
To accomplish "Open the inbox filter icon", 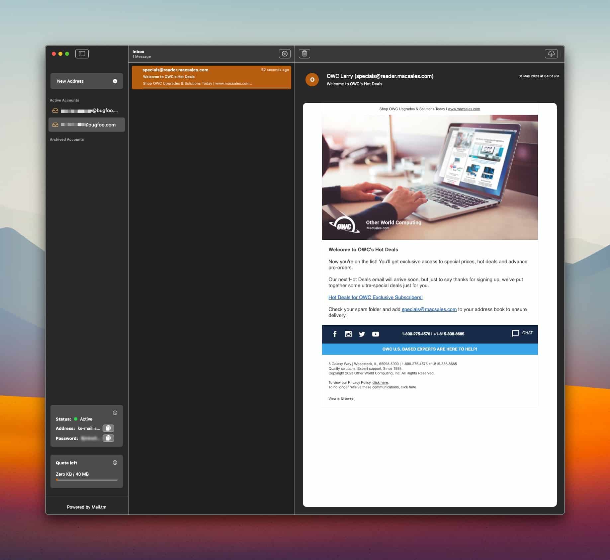I will (x=285, y=54).
